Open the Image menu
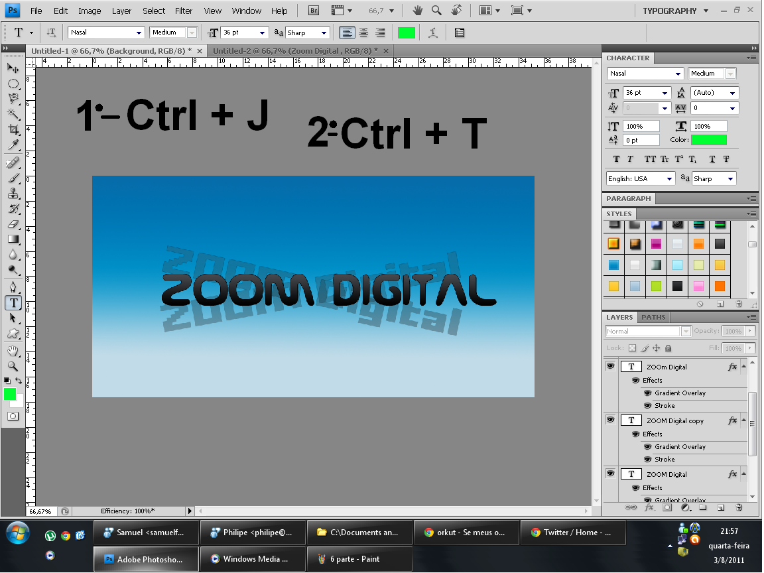This screenshot has width=764, height=573. pyautogui.click(x=90, y=11)
